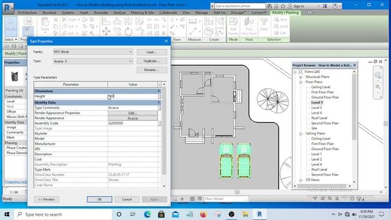Open the Select panel dropdown
Image resolution: width=391 pixels, height=220 pixels.
(x=10, y=39)
